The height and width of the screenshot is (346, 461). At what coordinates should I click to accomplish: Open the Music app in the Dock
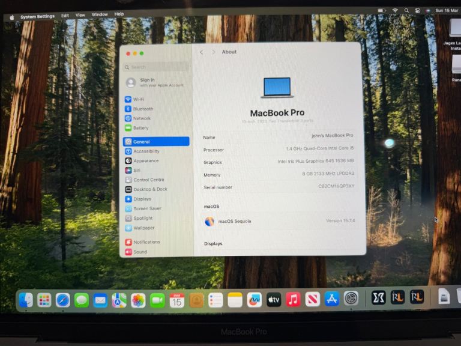coord(293,299)
